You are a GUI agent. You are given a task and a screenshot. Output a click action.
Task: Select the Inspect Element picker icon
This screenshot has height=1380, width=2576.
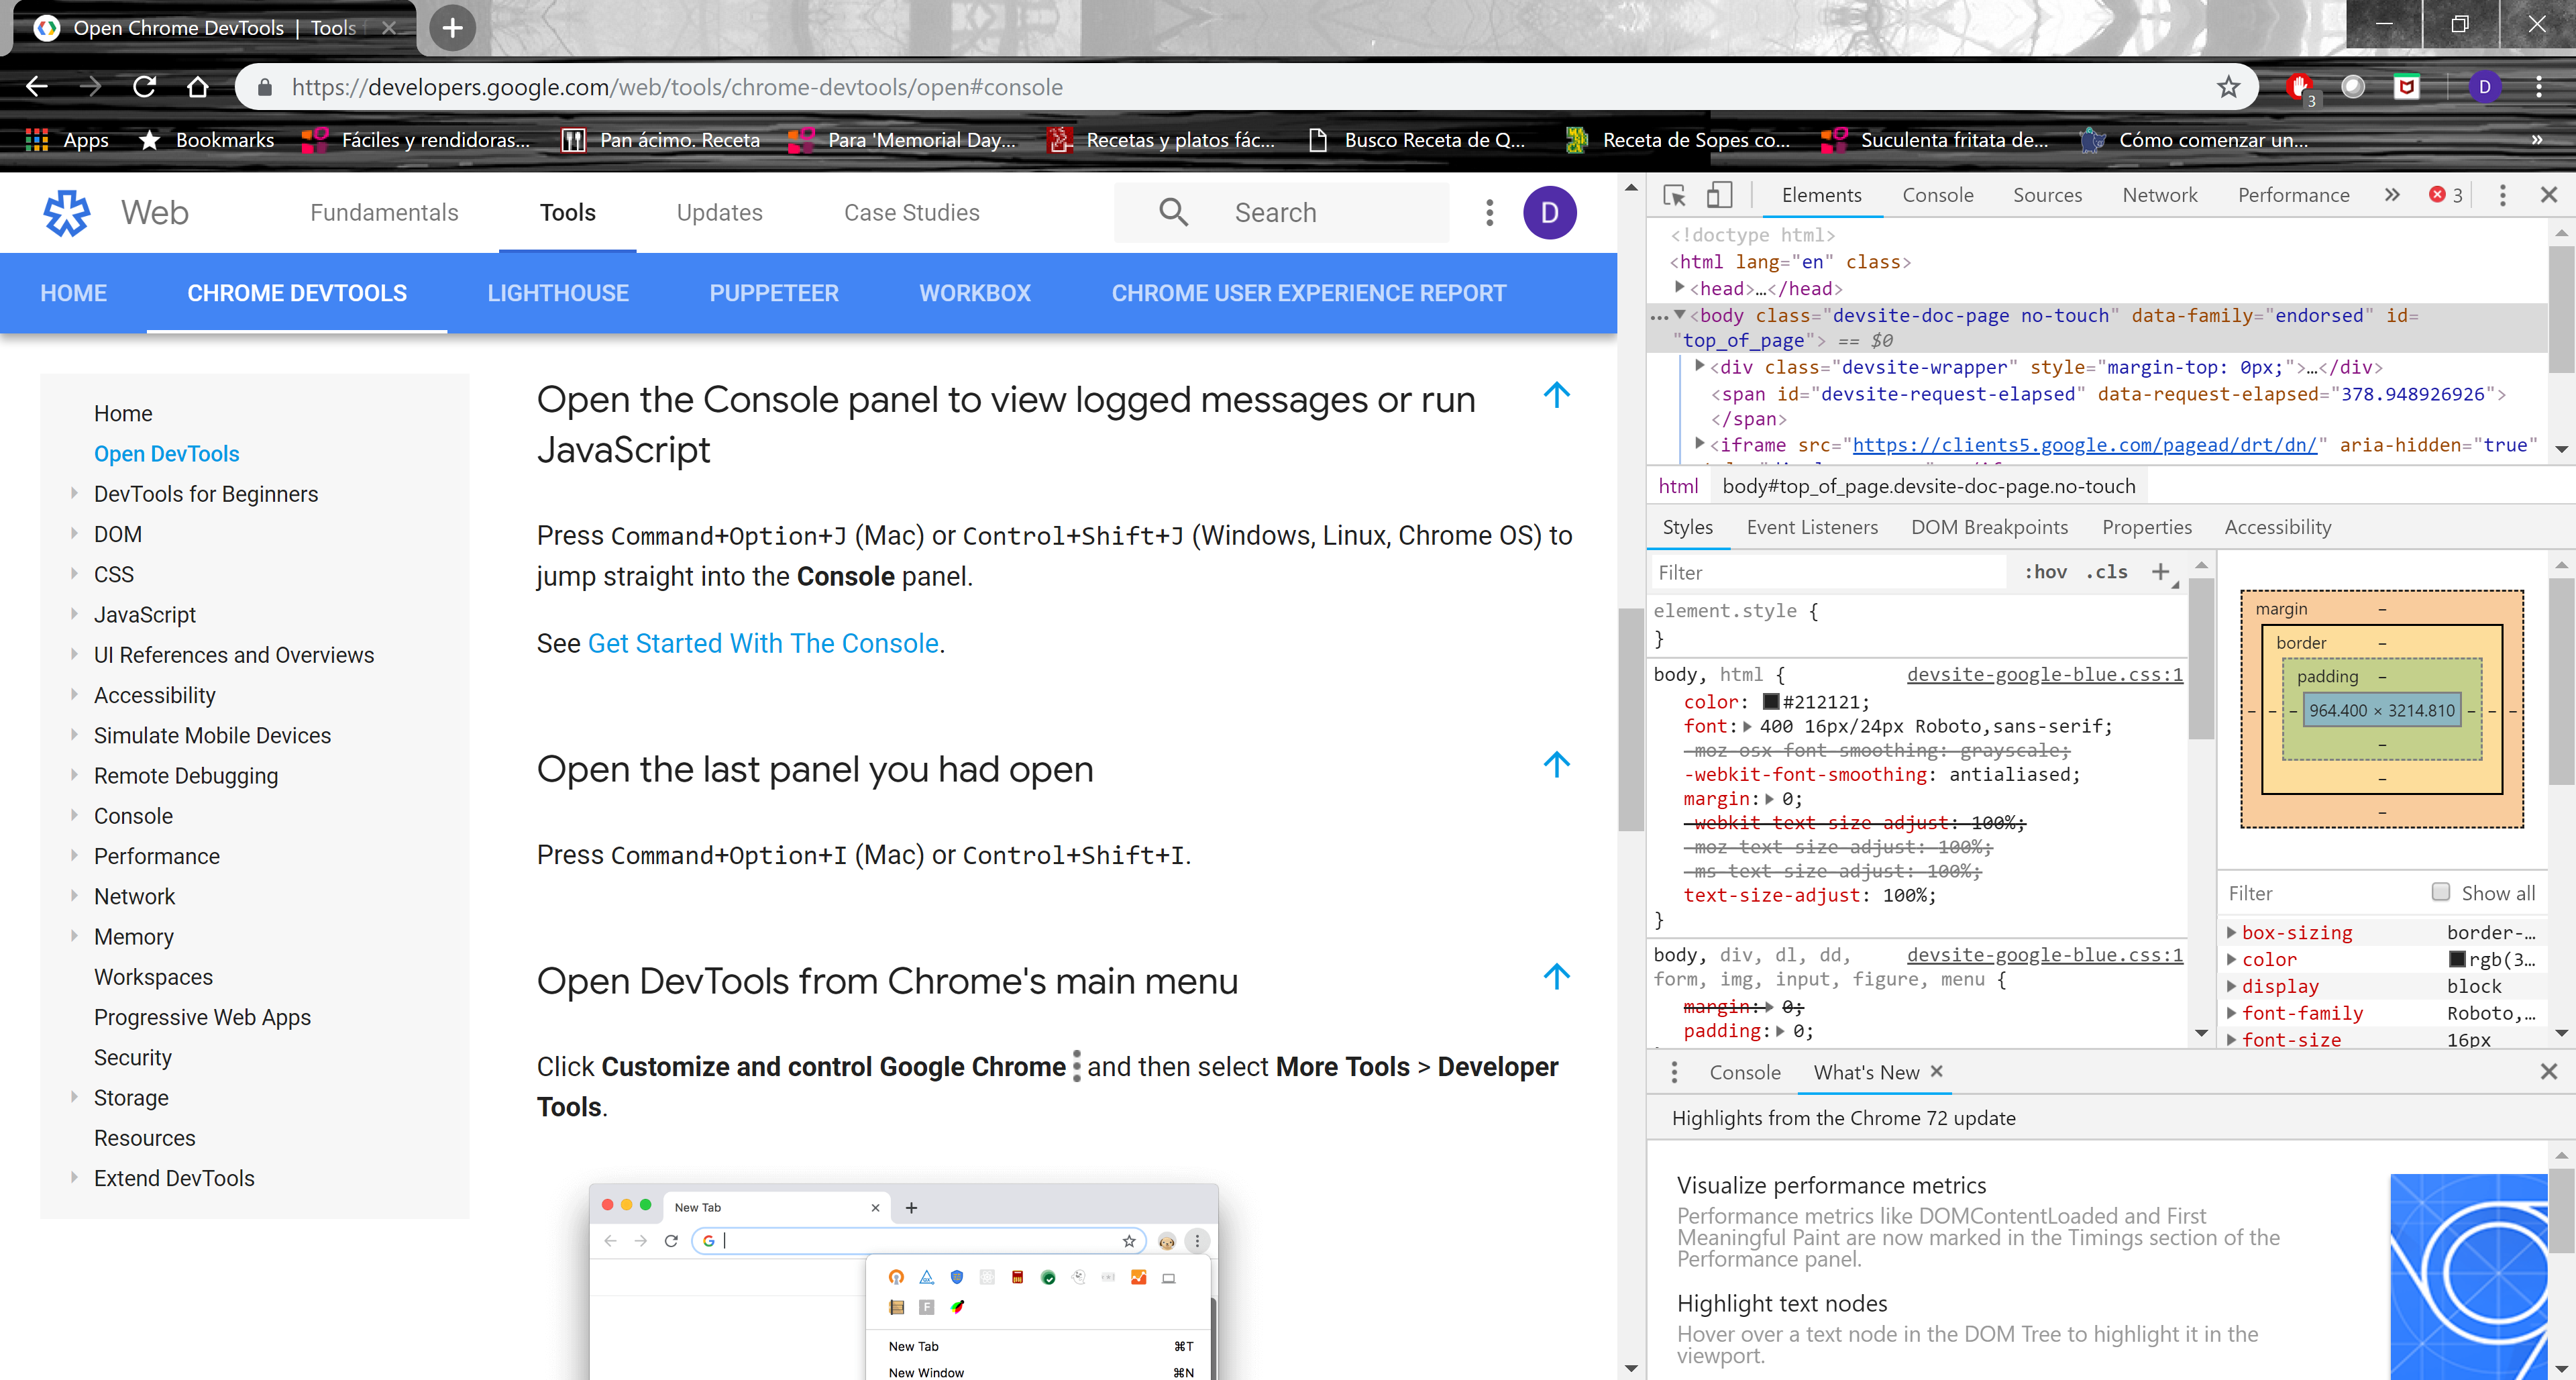[x=1674, y=195]
